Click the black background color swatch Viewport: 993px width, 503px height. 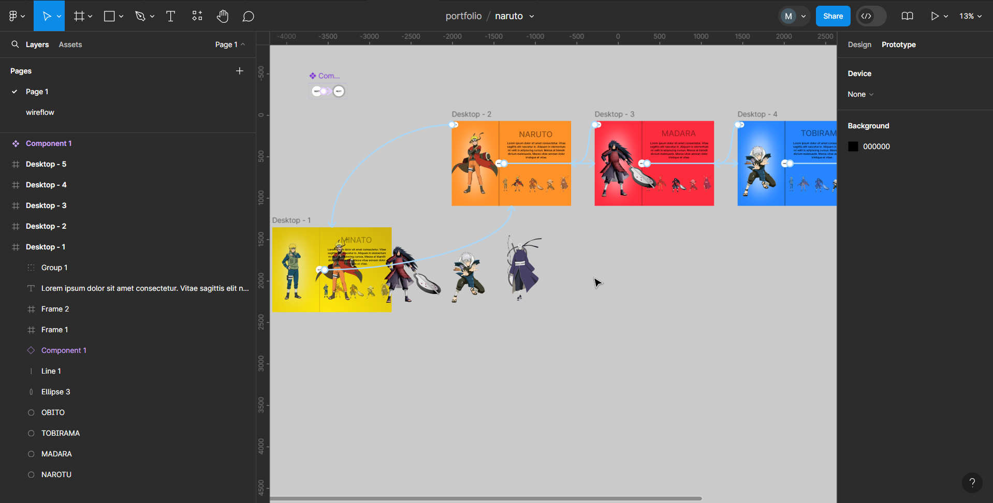853,146
